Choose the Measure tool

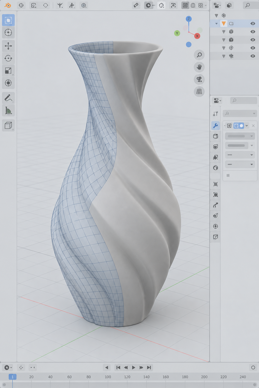(x=8, y=110)
